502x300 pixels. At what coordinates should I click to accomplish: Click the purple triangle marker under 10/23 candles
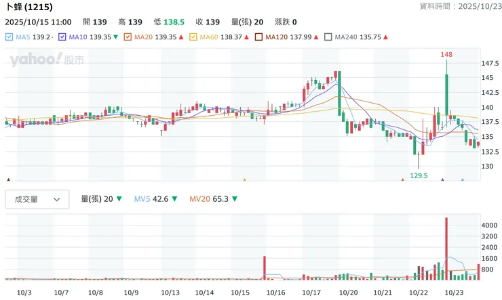443,180
